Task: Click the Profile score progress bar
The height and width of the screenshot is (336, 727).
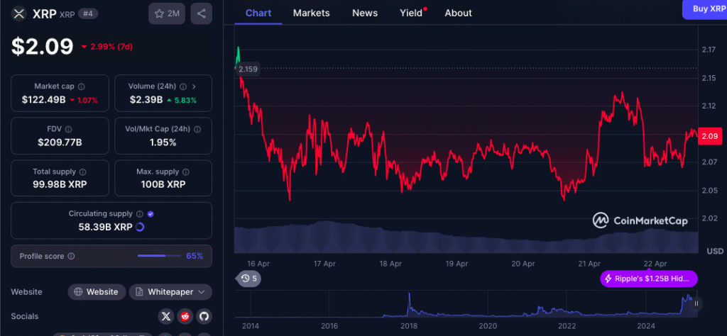Action: [159, 256]
